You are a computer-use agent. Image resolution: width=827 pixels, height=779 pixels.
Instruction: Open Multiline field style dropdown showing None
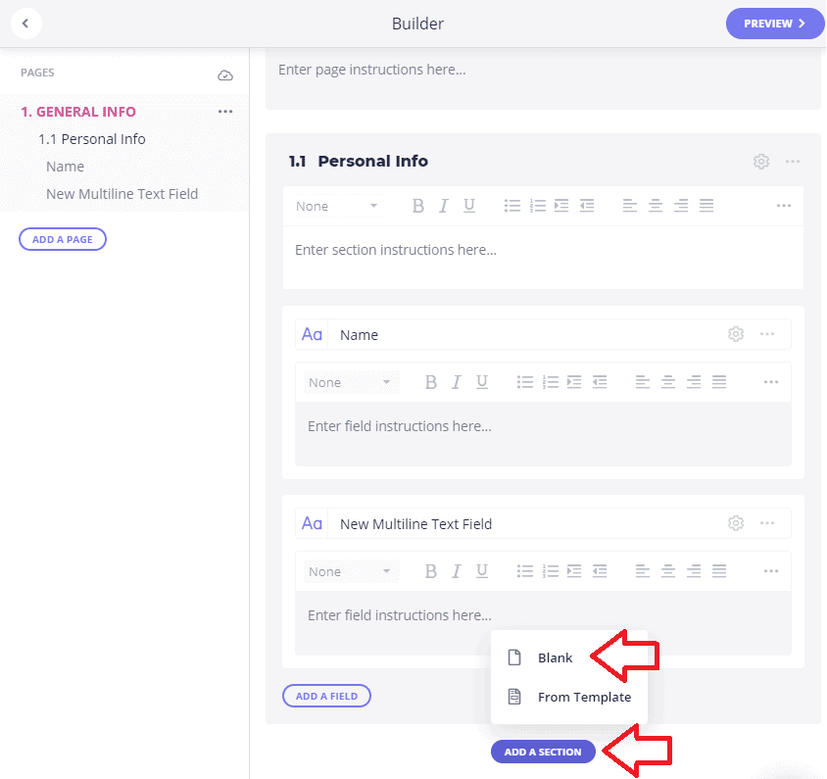click(x=351, y=571)
